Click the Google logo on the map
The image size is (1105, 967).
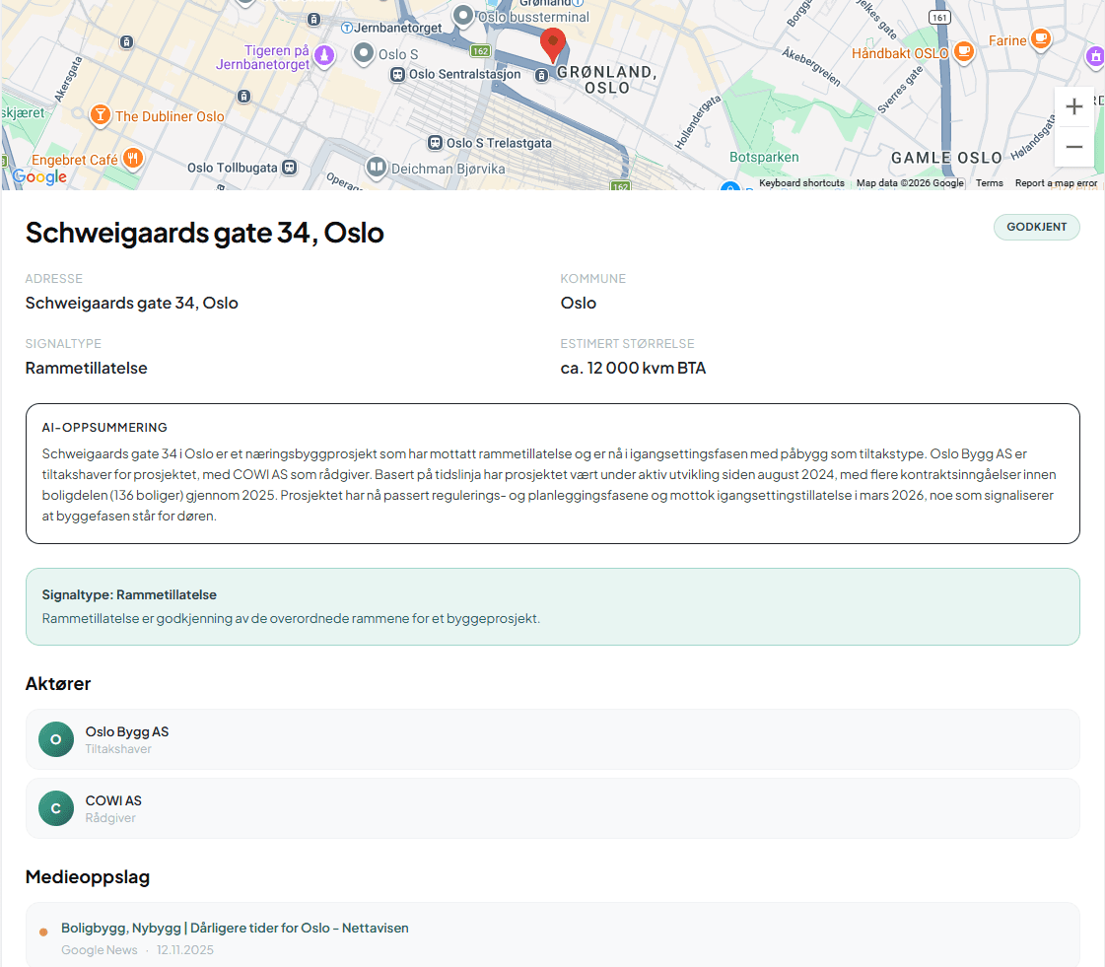tap(39, 176)
